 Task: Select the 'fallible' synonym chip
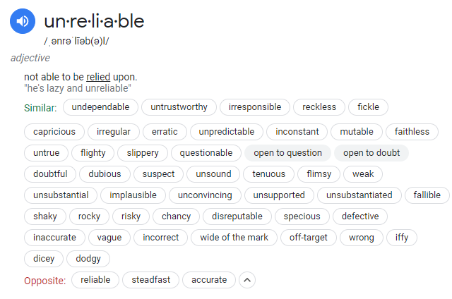pos(427,195)
